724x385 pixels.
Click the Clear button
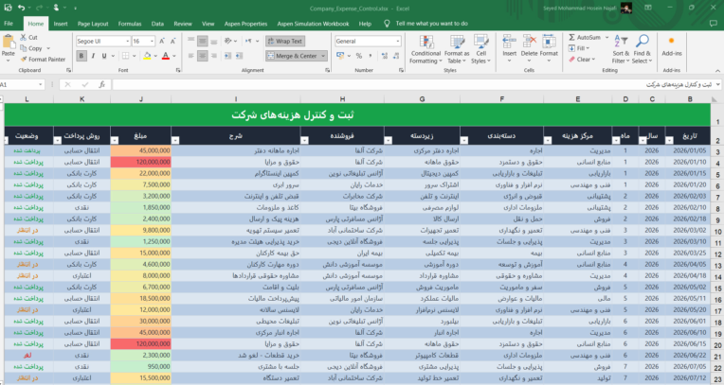pos(582,59)
